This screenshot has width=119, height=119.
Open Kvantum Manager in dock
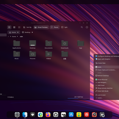[x=63, y=115]
